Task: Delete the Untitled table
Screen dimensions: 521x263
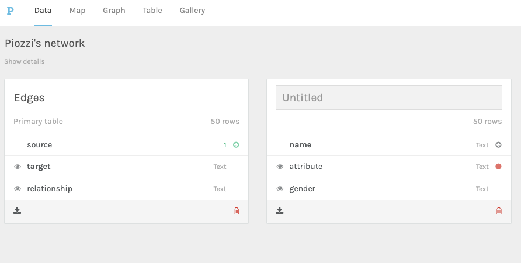Action: point(498,211)
